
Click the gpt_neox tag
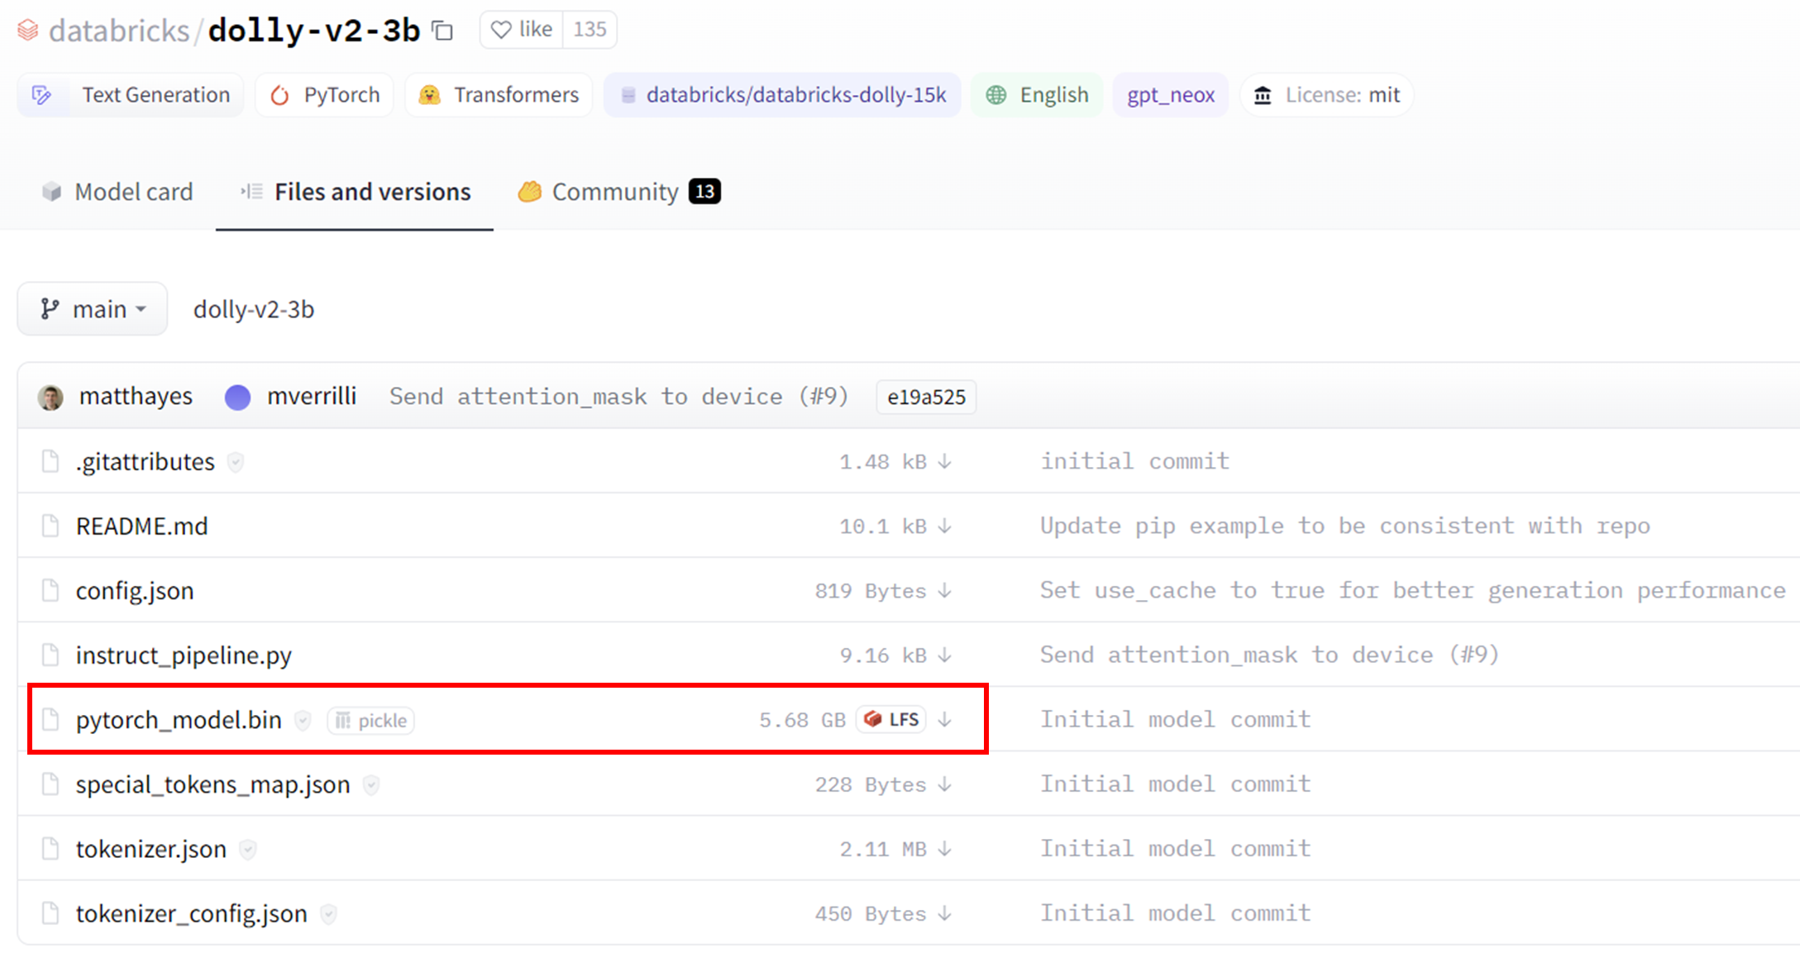[1170, 95]
